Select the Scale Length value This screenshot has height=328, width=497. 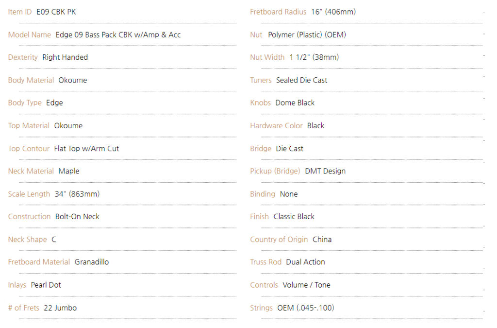click(77, 194)
